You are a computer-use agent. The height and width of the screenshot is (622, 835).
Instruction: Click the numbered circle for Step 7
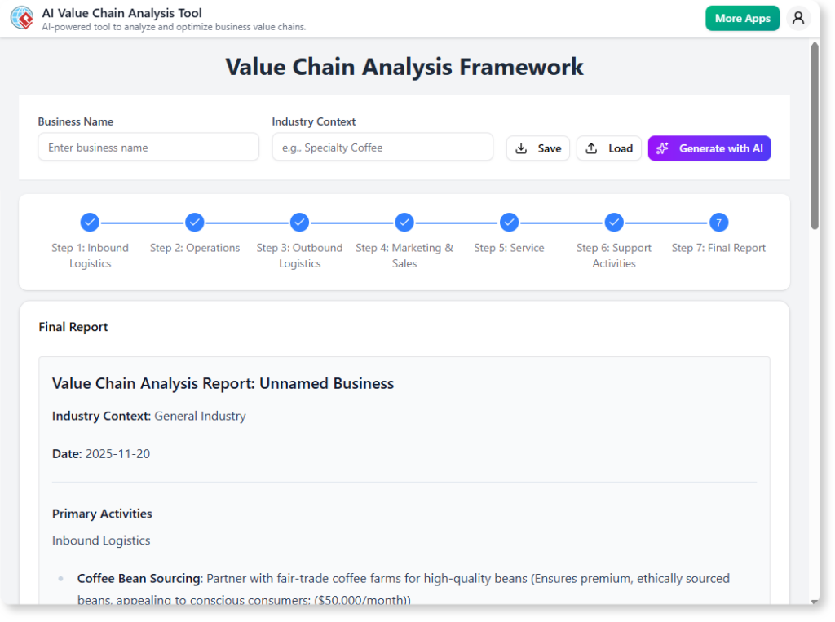[718, 222]
